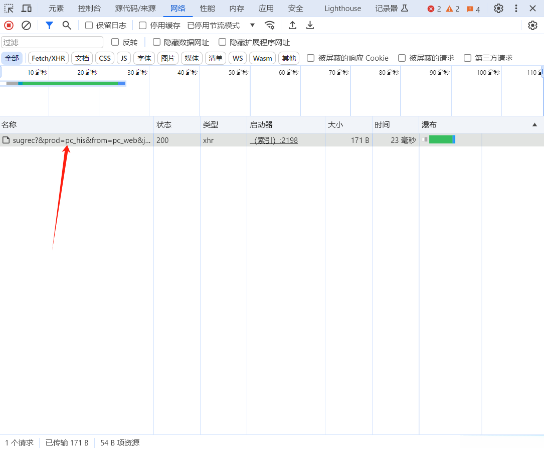The height and width of the screenshot is (451, 544).
Task: Filter by 字体 type
Action: (144, 58)
